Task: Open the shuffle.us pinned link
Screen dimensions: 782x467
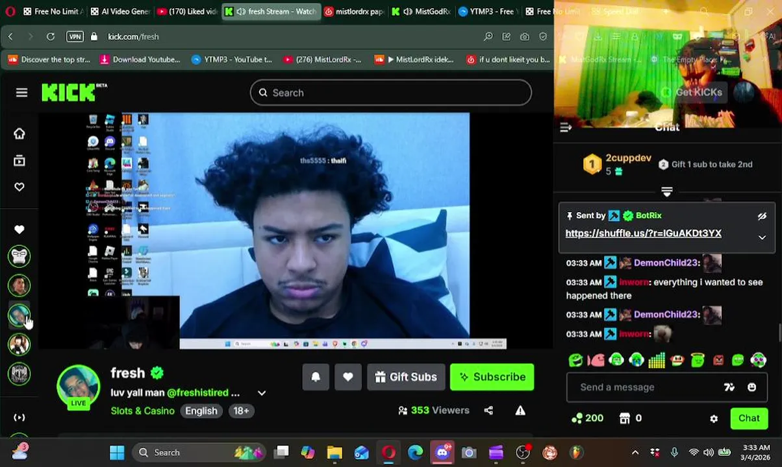Action: tap(643, 233)
